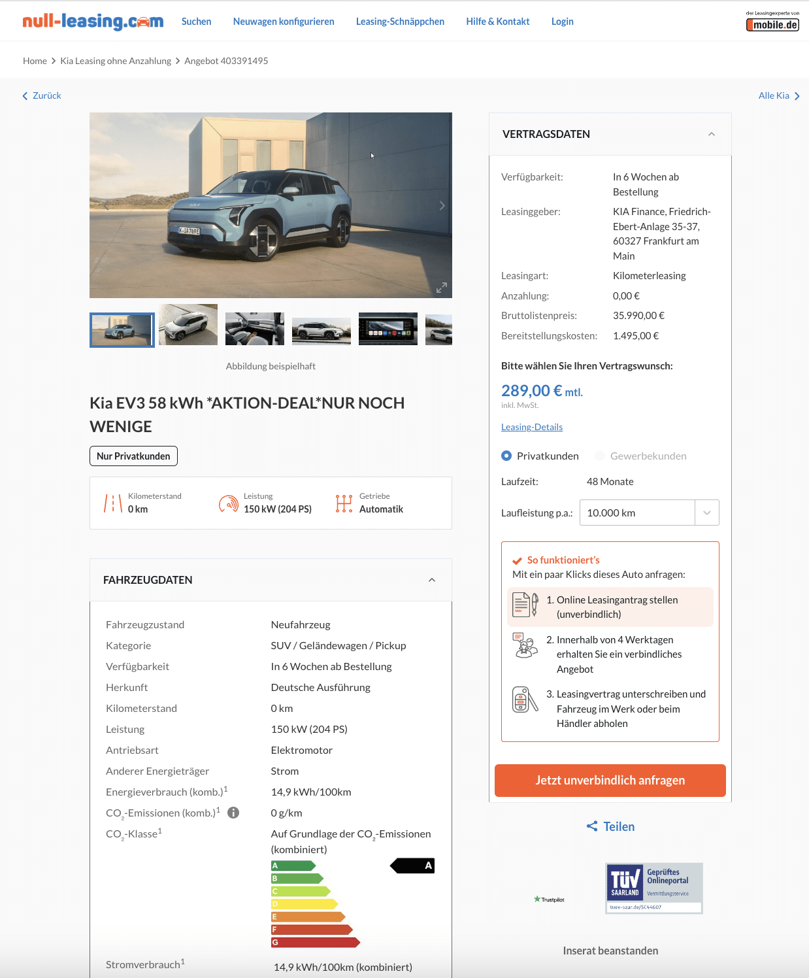Select the white EV3 top-view thumbnail
Image resolution: width=809 pixels, height=978 pixels.
click(x=188, y=325)
